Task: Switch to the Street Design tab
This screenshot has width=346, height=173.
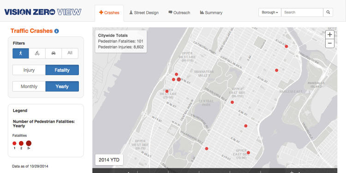Action: (144, 13)
